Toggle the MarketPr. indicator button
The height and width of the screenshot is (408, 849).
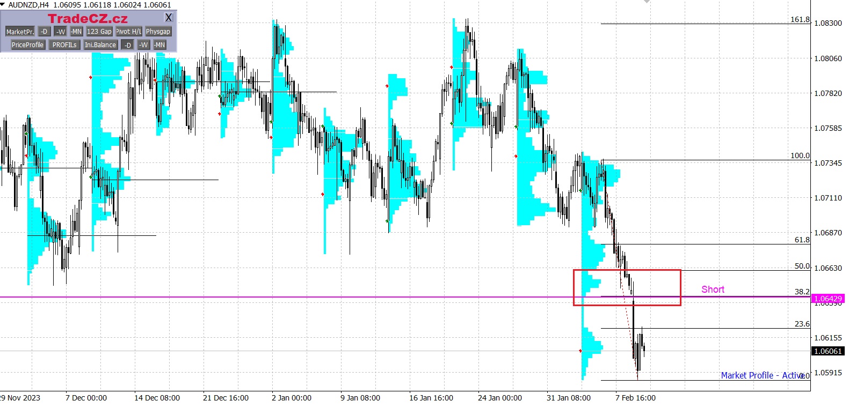[20, 32]
